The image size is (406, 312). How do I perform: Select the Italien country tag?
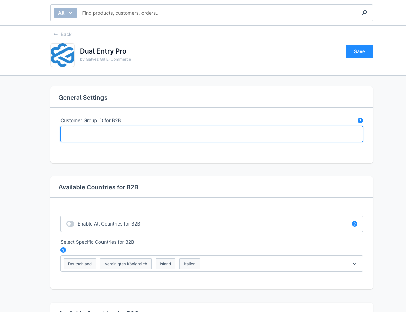190,264
